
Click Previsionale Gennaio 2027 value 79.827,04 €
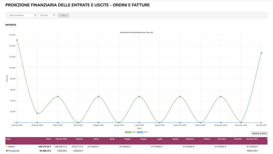[x=252, y=150]
